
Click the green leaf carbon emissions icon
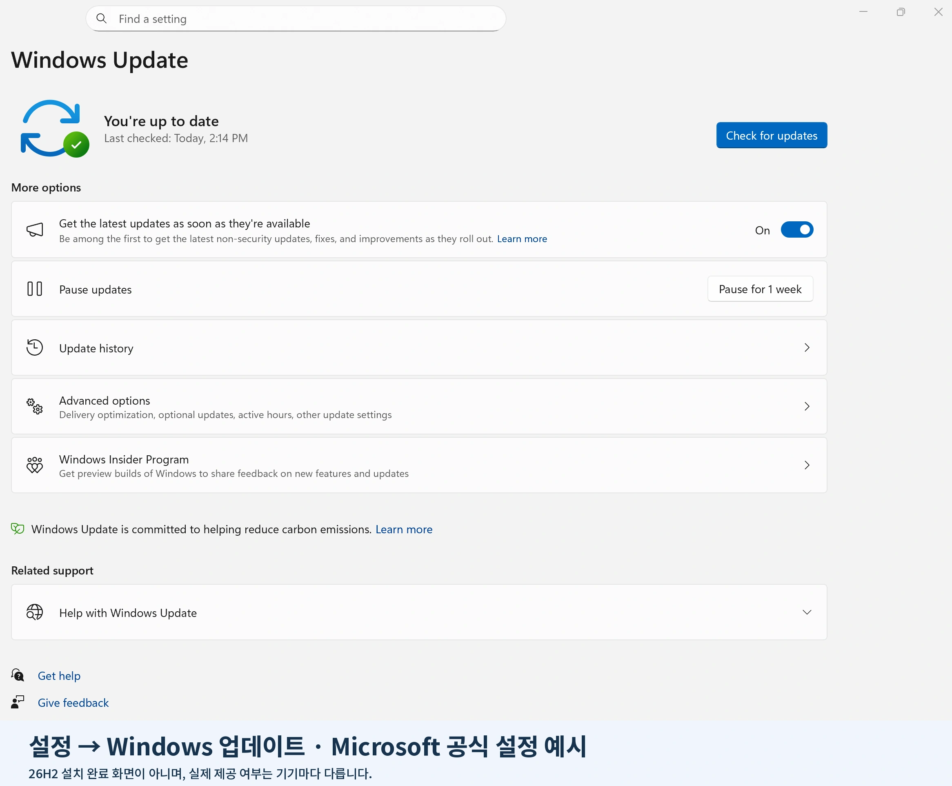(18, 529)
